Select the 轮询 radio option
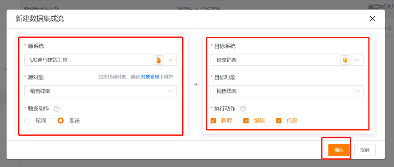This screenshot has width=394, height=167. pyautogui.click(x=27, y=121)
